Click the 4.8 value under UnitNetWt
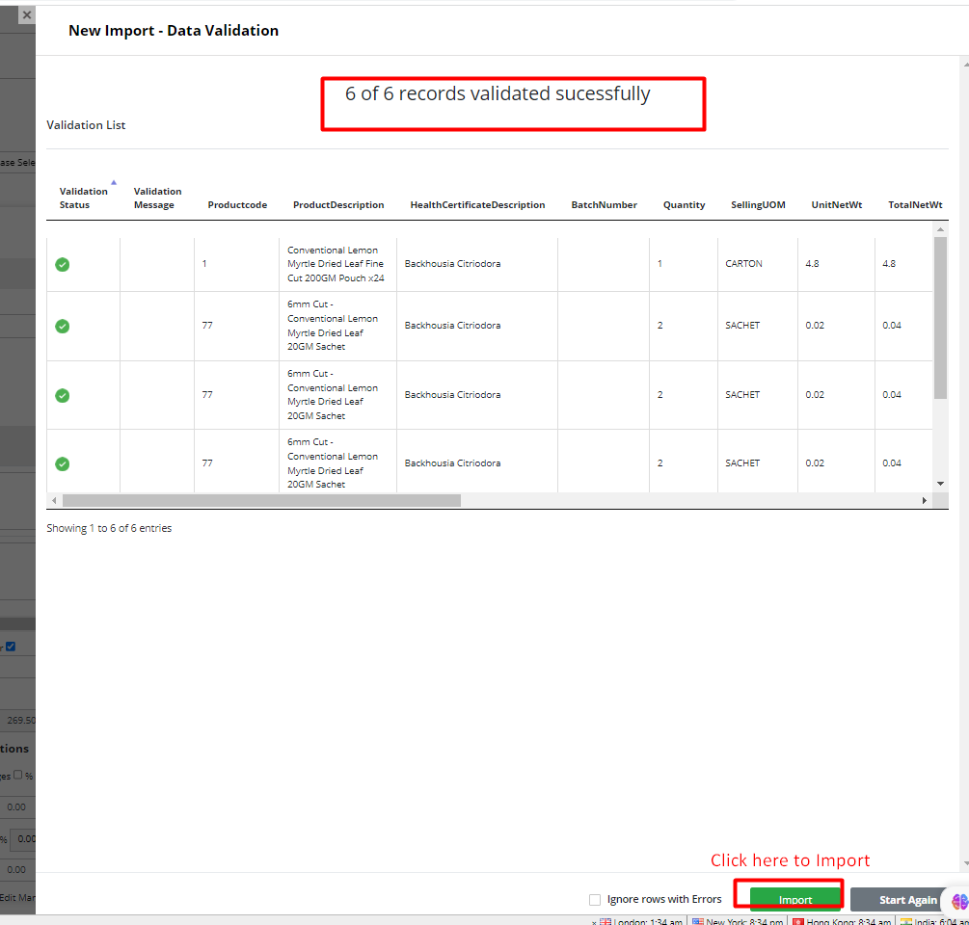Viewport: 969px width, 925px height. pyautogui.click(x=812, y=264)
